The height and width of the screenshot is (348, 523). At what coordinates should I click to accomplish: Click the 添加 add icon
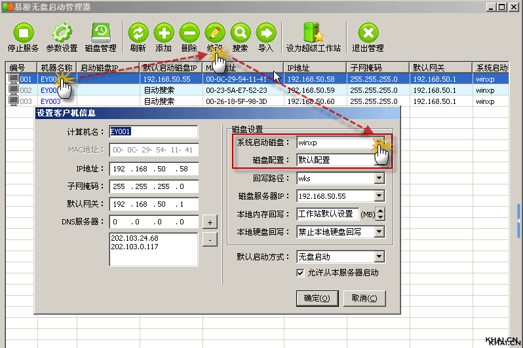(164, 33)
